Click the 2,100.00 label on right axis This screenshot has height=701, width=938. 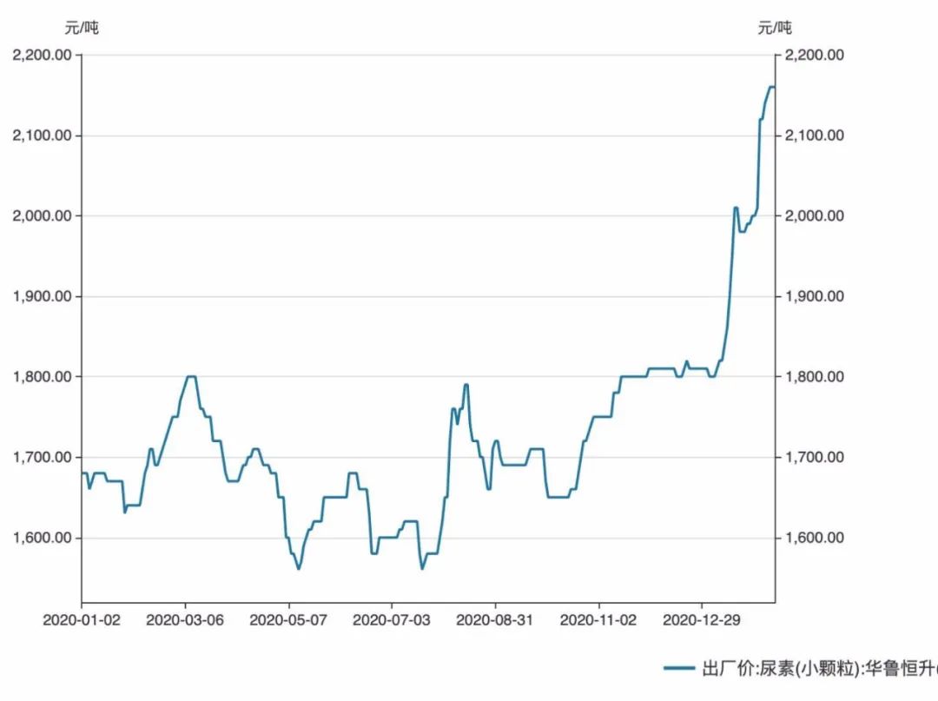tap(814, 136)
